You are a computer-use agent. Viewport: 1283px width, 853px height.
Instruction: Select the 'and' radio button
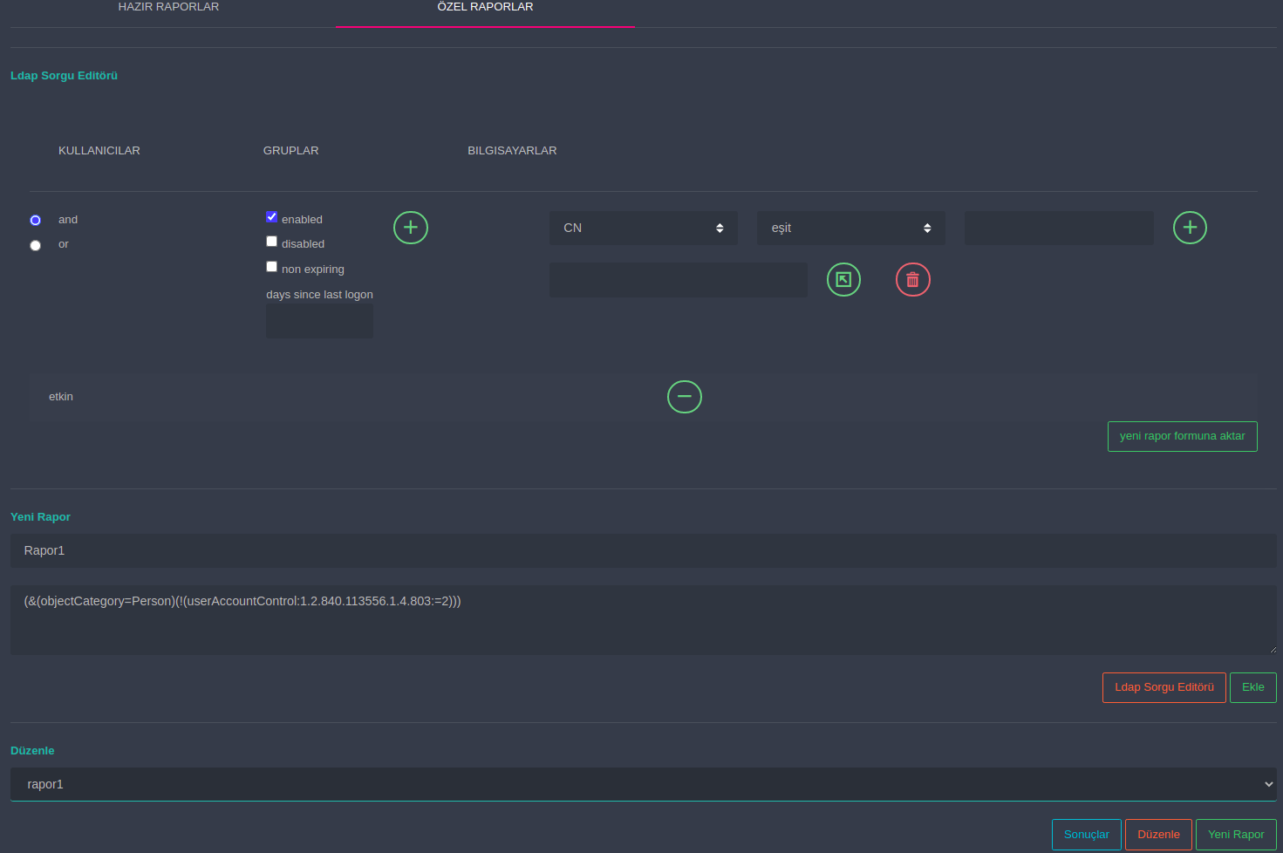pos(36,221)
